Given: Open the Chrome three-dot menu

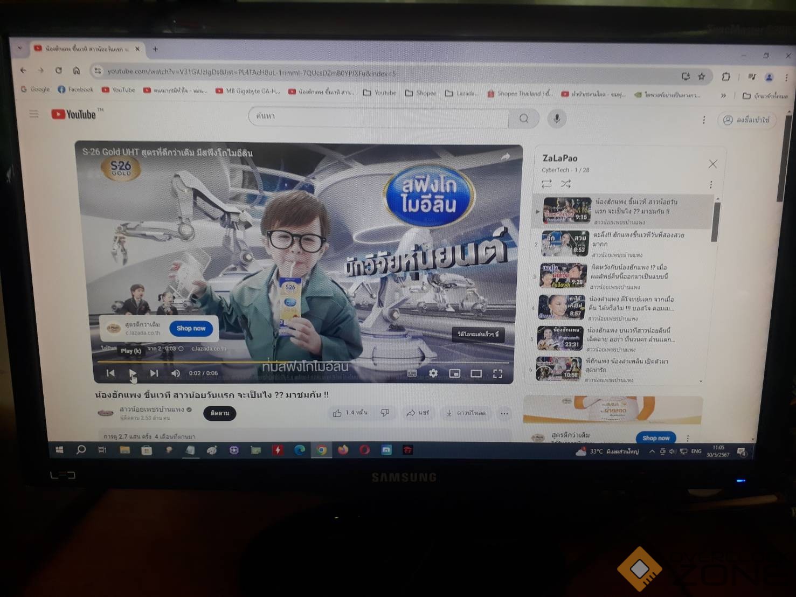Looking at the screenshot, I should (787, 78).
